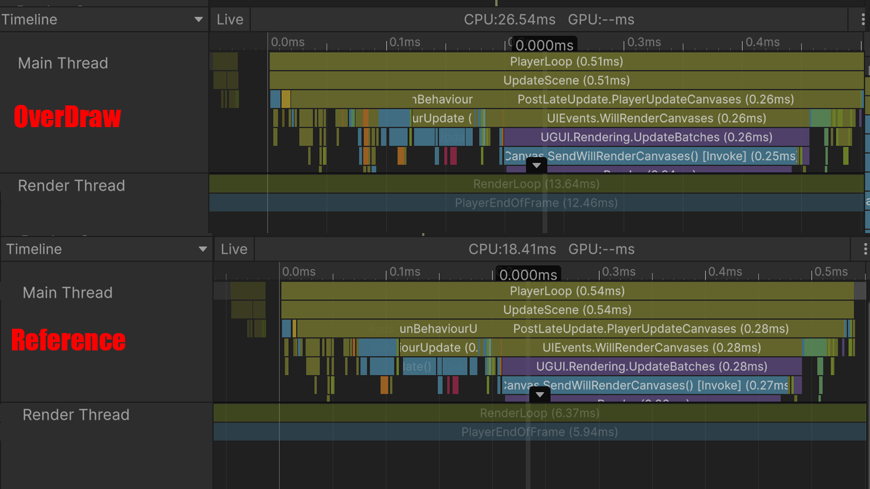Select the RenderLoop (6.37ms) sample bar
Screen dimensions: 870x489
pyautogui.click(x=539, y=413)
